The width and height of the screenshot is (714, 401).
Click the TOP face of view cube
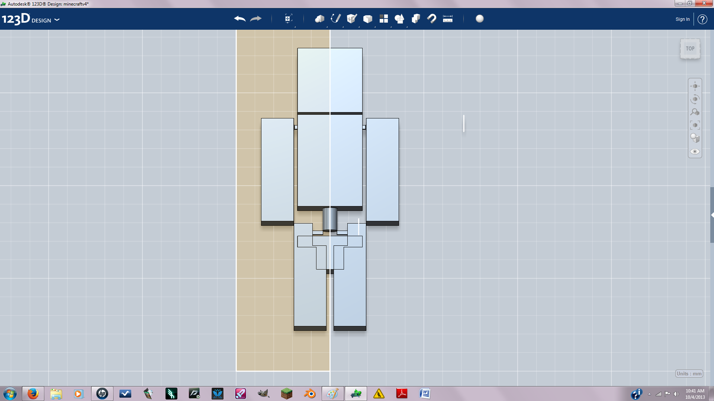coord(690,49)
